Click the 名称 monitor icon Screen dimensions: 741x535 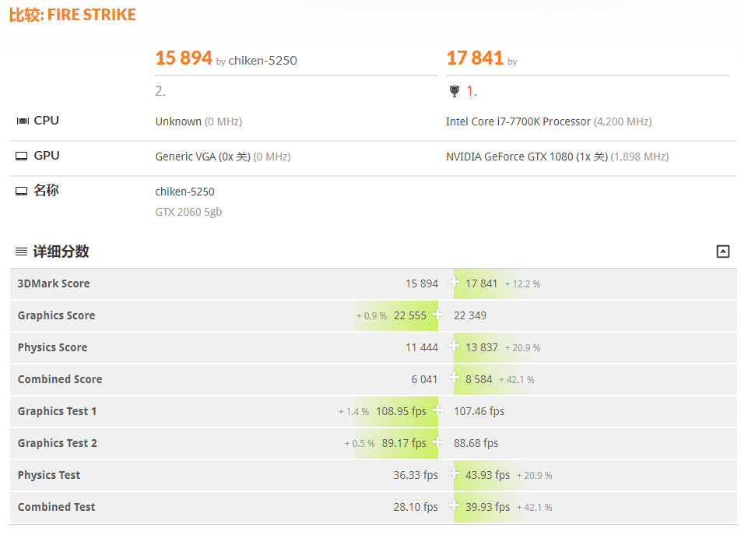21,191
